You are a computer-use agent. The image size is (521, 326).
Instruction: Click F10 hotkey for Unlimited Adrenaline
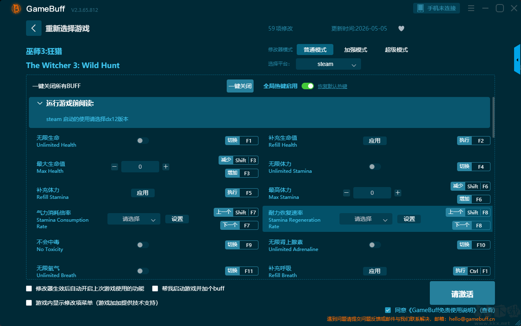474,245
